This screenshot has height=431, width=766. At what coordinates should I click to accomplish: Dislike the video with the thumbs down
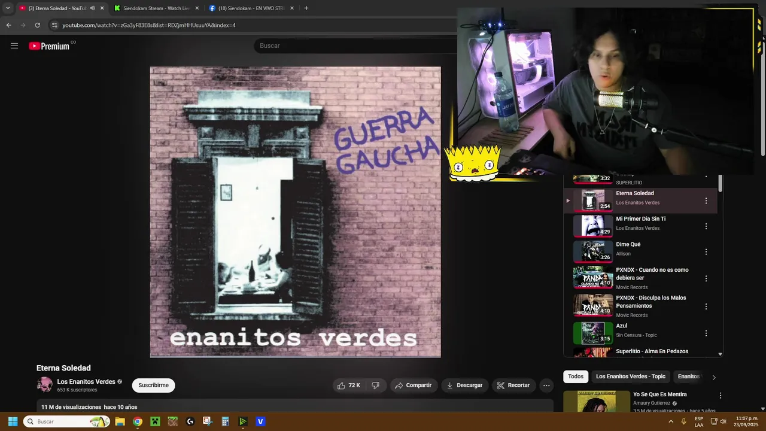(x=376, y=386)
